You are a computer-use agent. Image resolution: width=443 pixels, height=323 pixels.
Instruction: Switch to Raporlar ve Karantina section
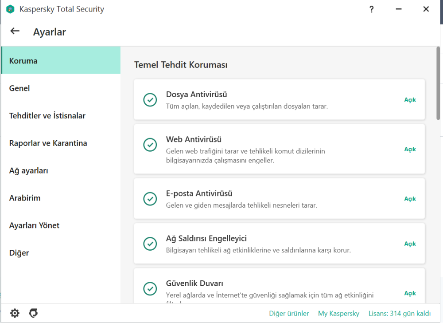pos(61,143)
